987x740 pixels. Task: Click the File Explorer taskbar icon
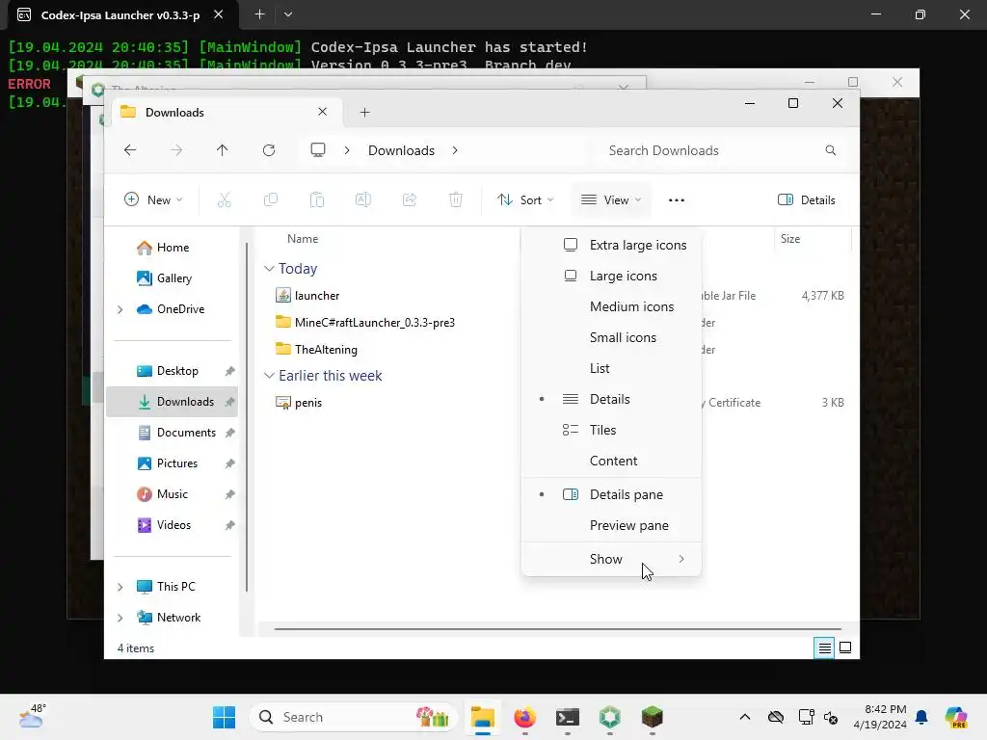pyautogui.click(x=483, y=717)
